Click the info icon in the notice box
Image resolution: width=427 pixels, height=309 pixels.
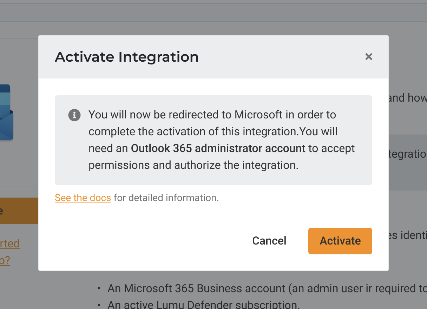(74, 115)
